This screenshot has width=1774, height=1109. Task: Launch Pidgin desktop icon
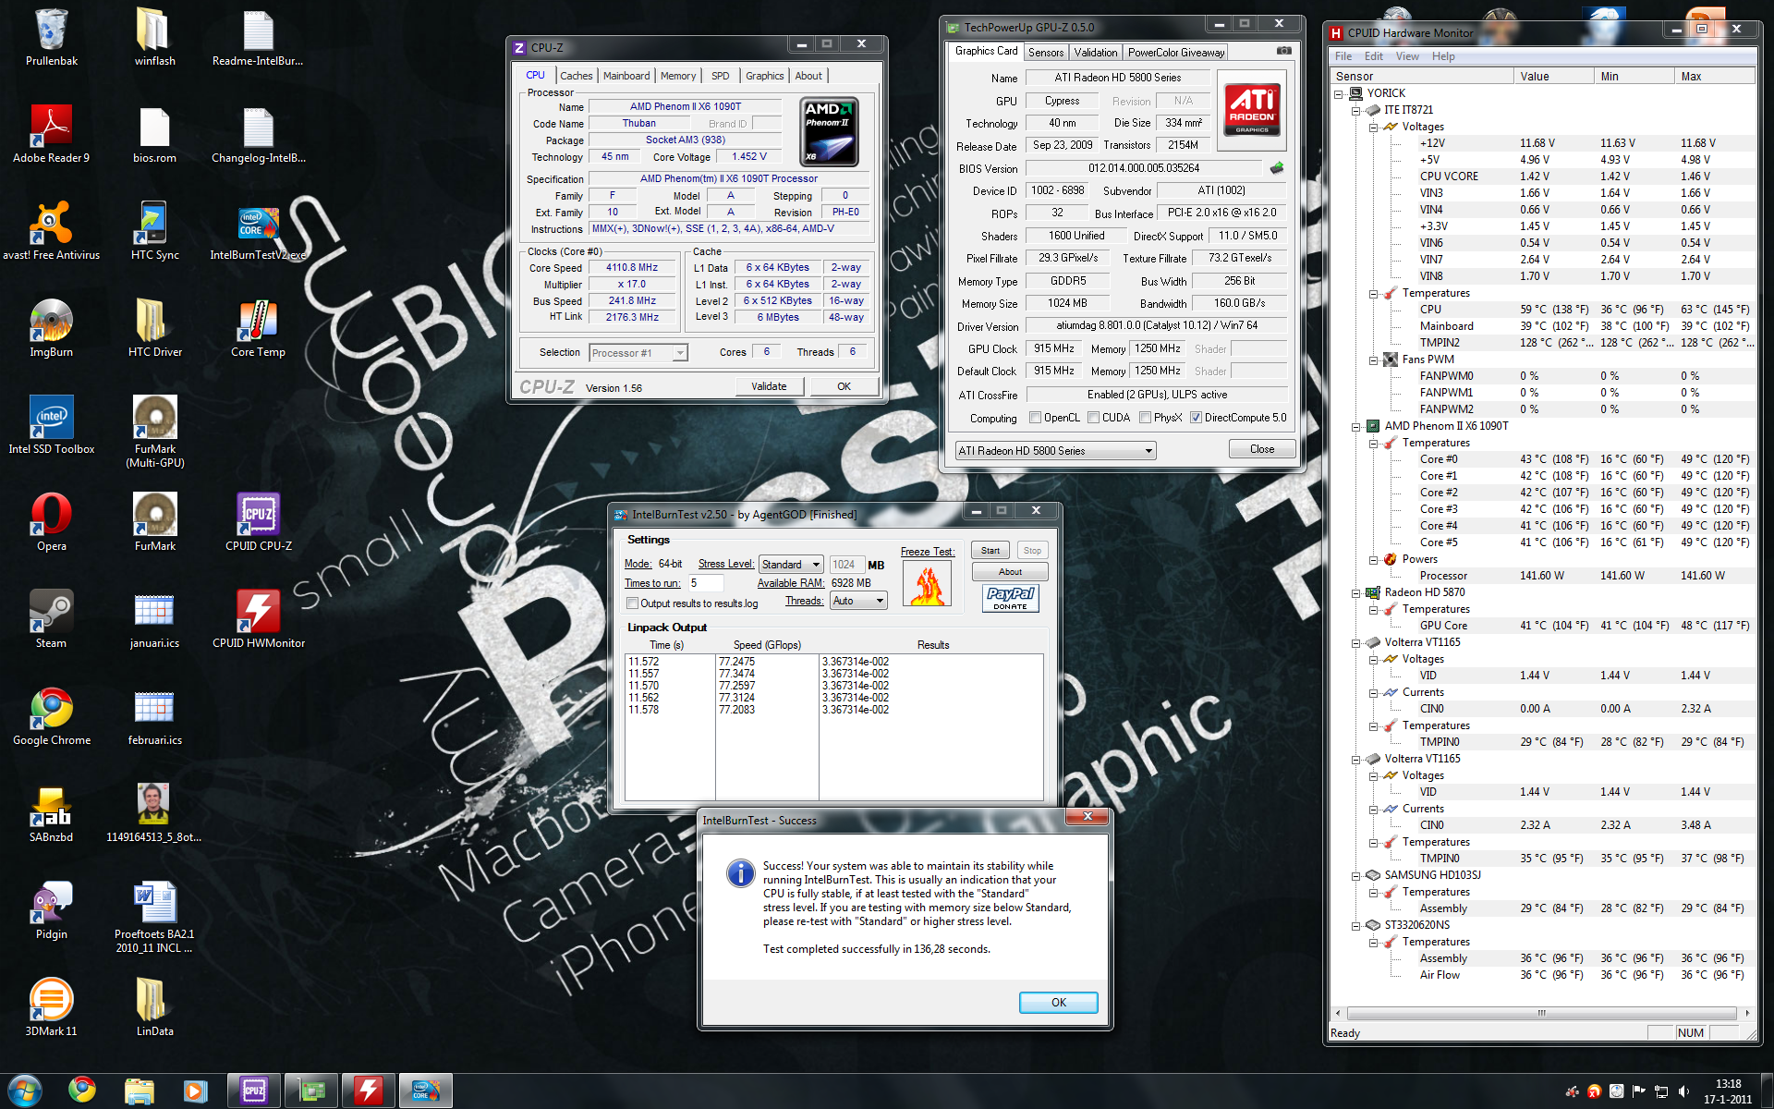point(51,910)
